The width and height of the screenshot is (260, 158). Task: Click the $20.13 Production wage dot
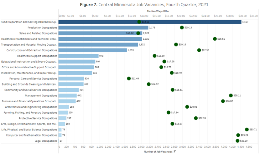pos(182,28)
